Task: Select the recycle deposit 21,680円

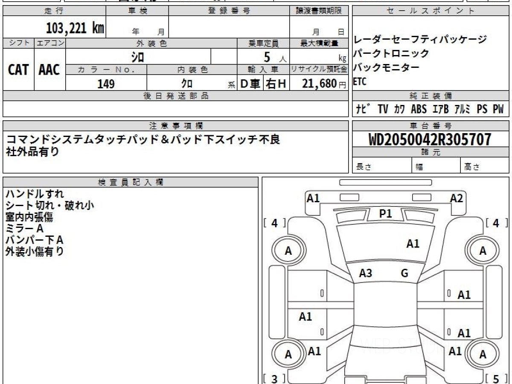Action: click(324, 84)
